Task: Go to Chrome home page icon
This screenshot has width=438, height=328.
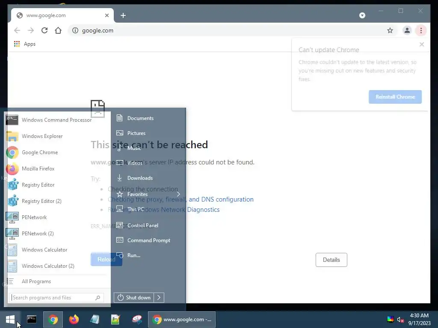Action: coord(58,30)
